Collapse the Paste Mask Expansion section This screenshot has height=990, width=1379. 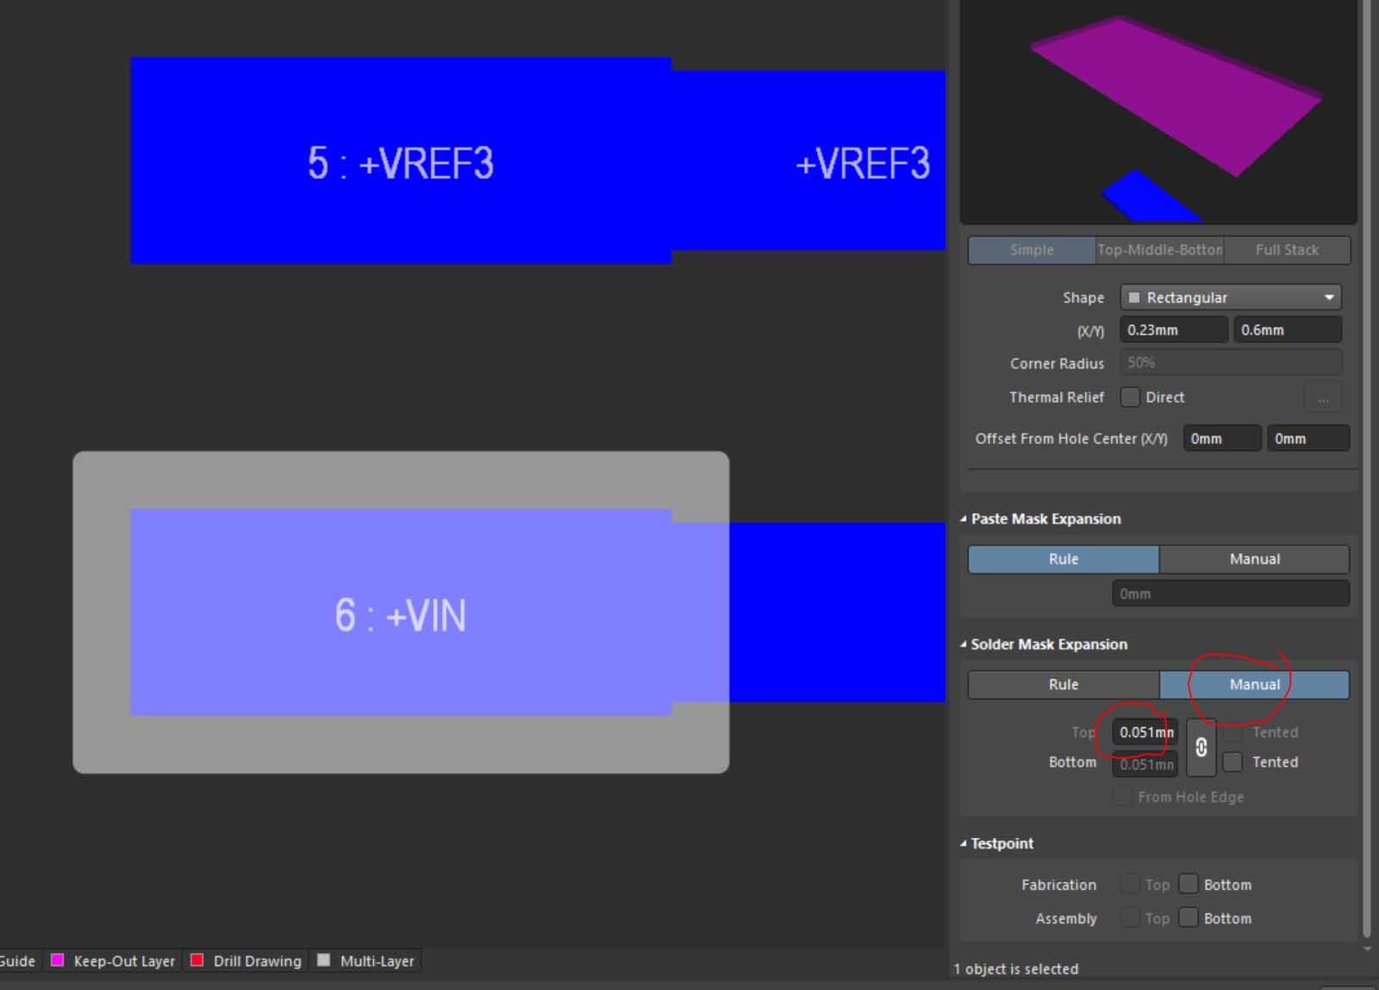pos(964,519)
